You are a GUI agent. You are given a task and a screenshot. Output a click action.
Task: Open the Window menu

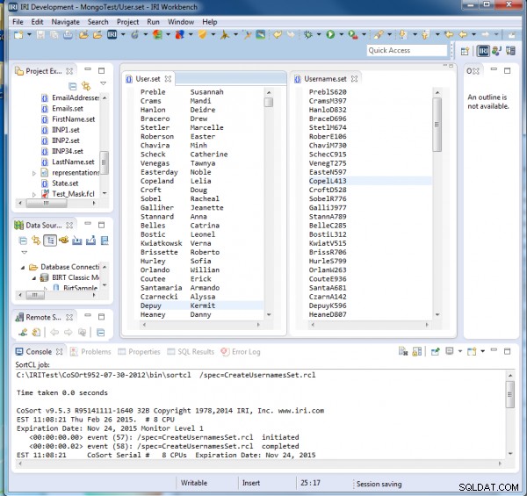pyautogui.click(x=181, y=22)
